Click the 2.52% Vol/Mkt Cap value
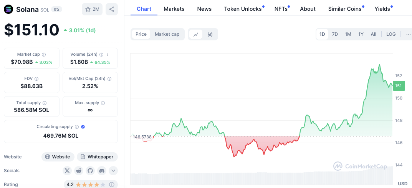The image size is (412, 188). 90,86
